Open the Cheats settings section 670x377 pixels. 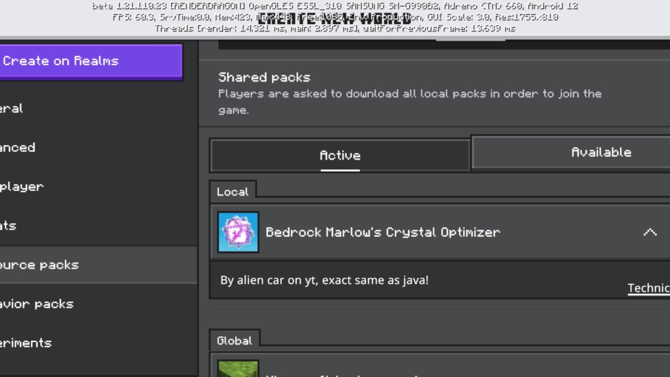(x=8, y=226)
